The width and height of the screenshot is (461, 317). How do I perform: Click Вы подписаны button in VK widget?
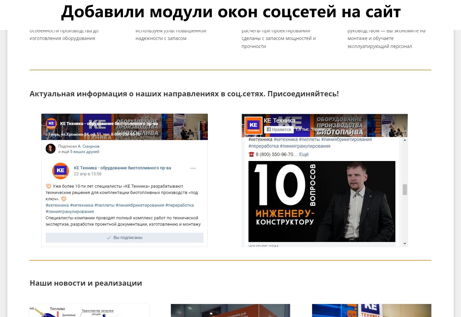click(125, 238)
